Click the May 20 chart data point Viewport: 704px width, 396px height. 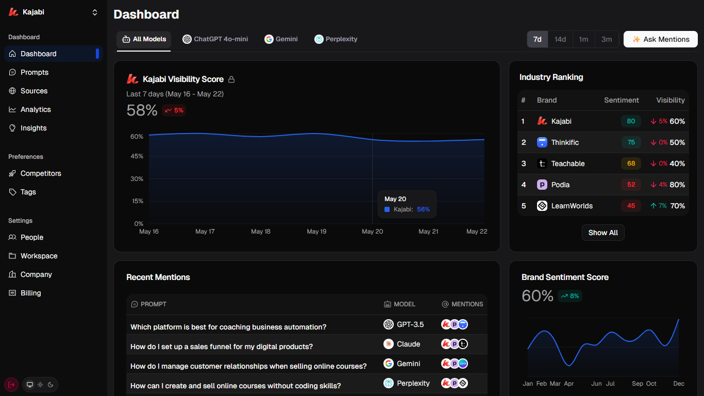point(373,139)
